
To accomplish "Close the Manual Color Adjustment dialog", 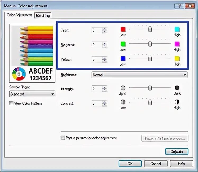I will tap(190, 6).
